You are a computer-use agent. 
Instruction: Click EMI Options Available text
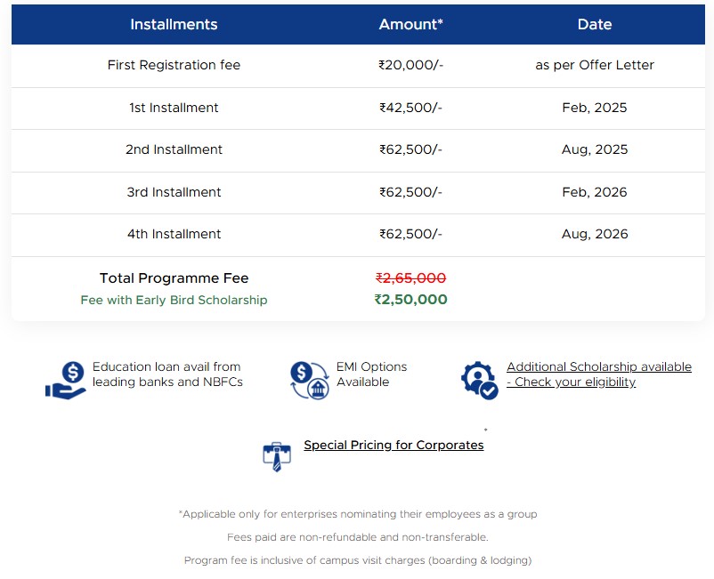pyautogui.click(x=371, y=374)
